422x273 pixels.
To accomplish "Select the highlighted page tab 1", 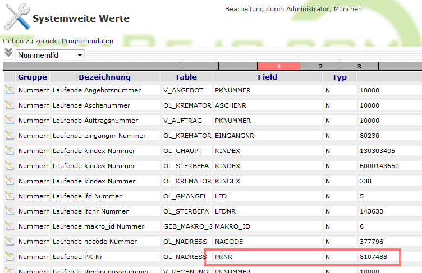I will (x=279, y=66).
